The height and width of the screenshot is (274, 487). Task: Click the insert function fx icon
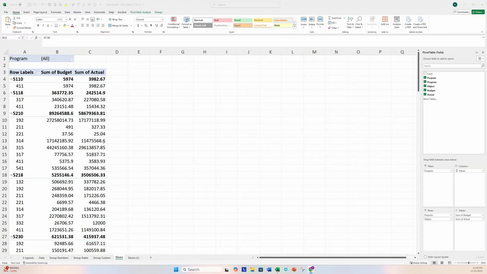click(x=36, y=38)
